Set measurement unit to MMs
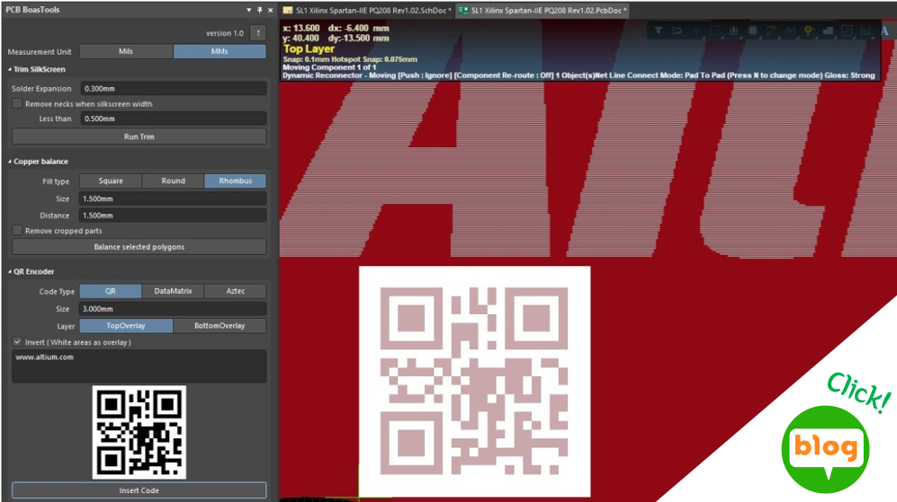 (x=220, y=51)
